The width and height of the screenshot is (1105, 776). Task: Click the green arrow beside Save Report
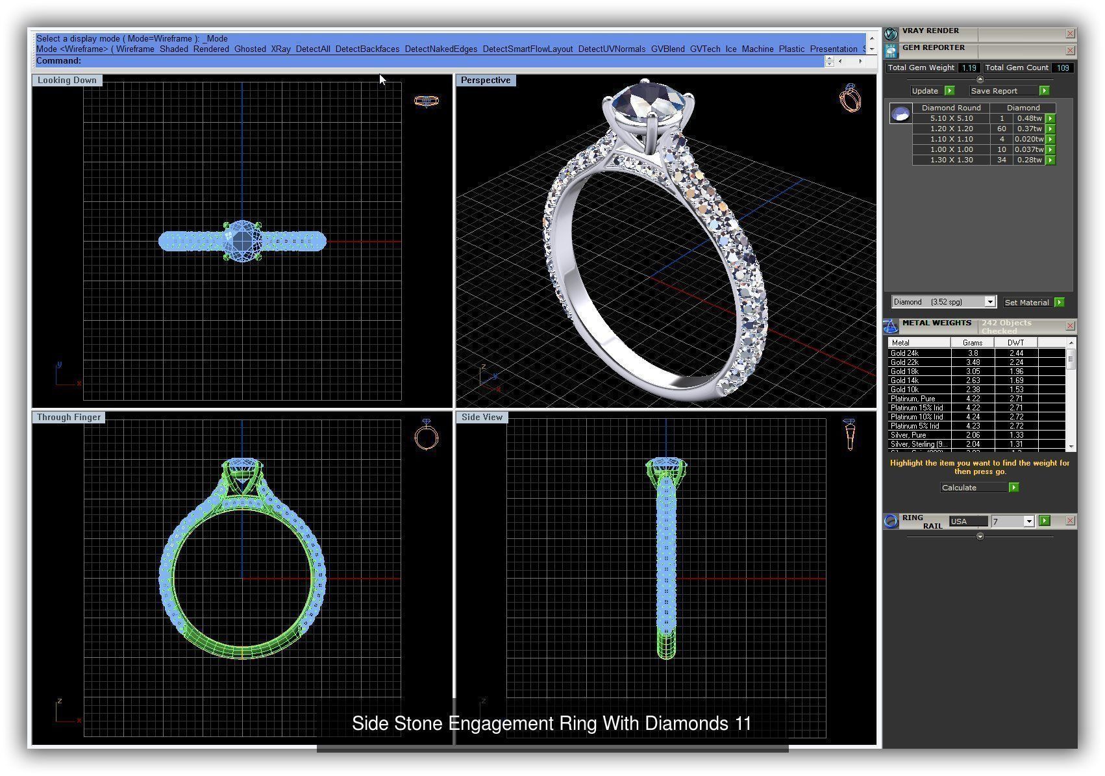[1044, 91]
